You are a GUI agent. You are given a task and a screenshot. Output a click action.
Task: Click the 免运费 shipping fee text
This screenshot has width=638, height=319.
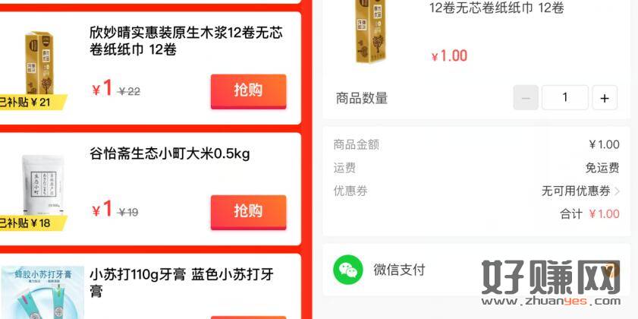tap(602, 167)
